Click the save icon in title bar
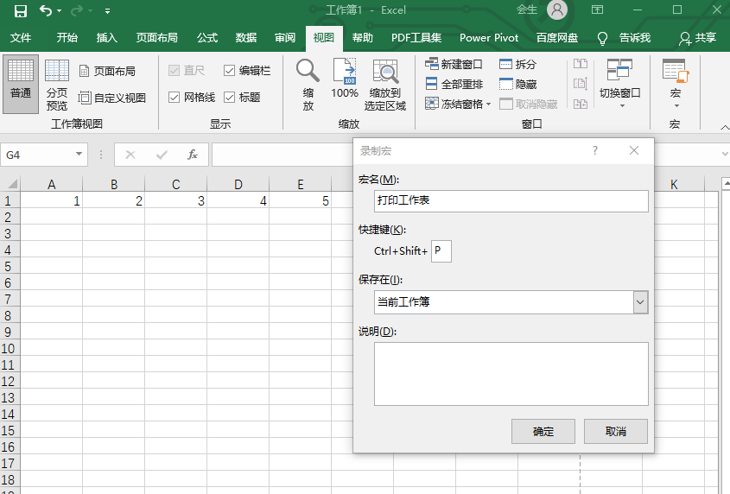 pos(20,10)
